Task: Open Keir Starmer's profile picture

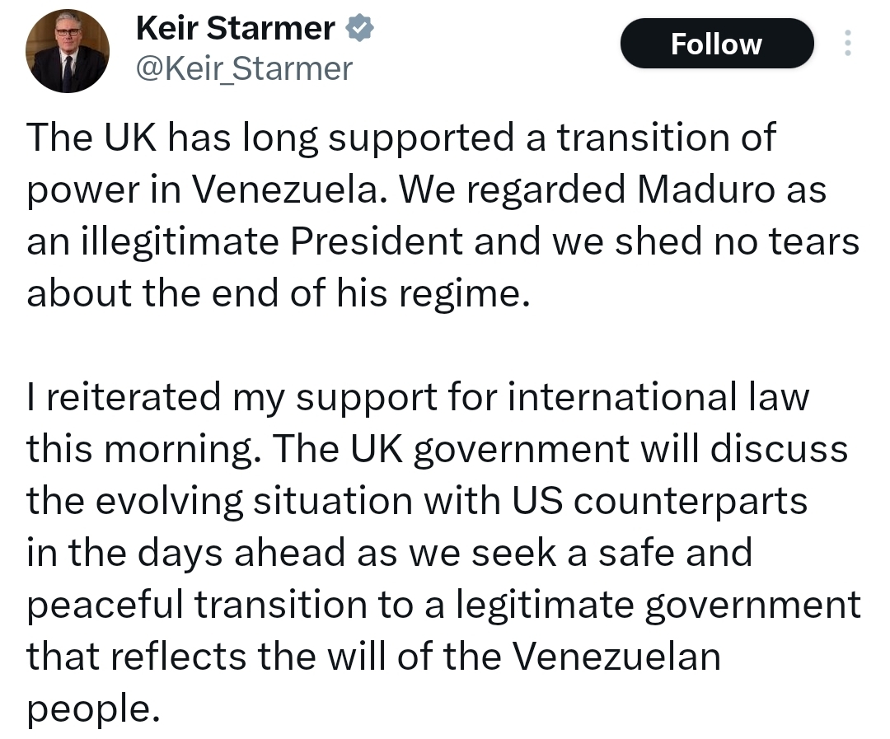Action: [68, 51]
